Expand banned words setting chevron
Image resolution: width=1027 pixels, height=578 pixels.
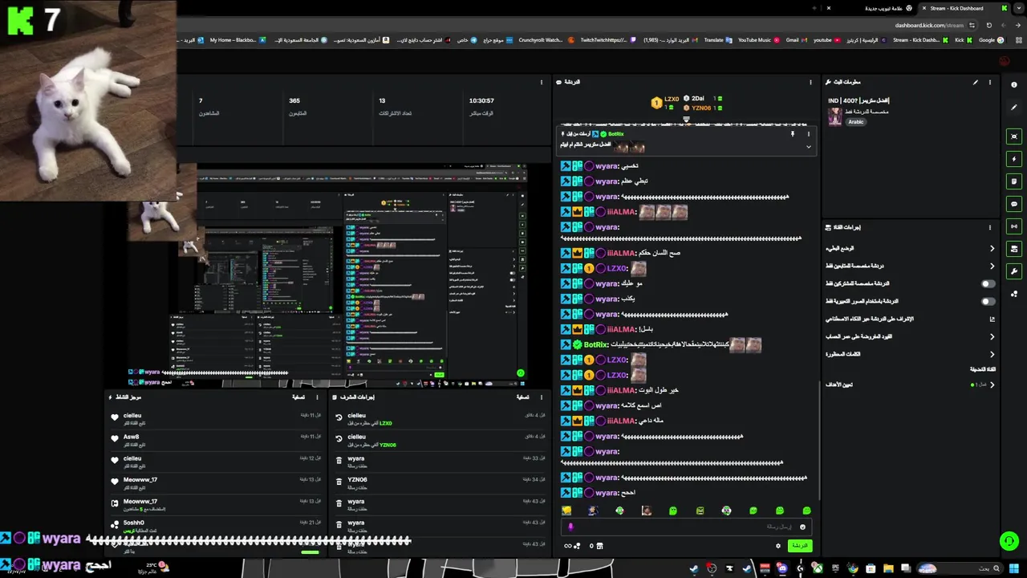coord(992,354)
